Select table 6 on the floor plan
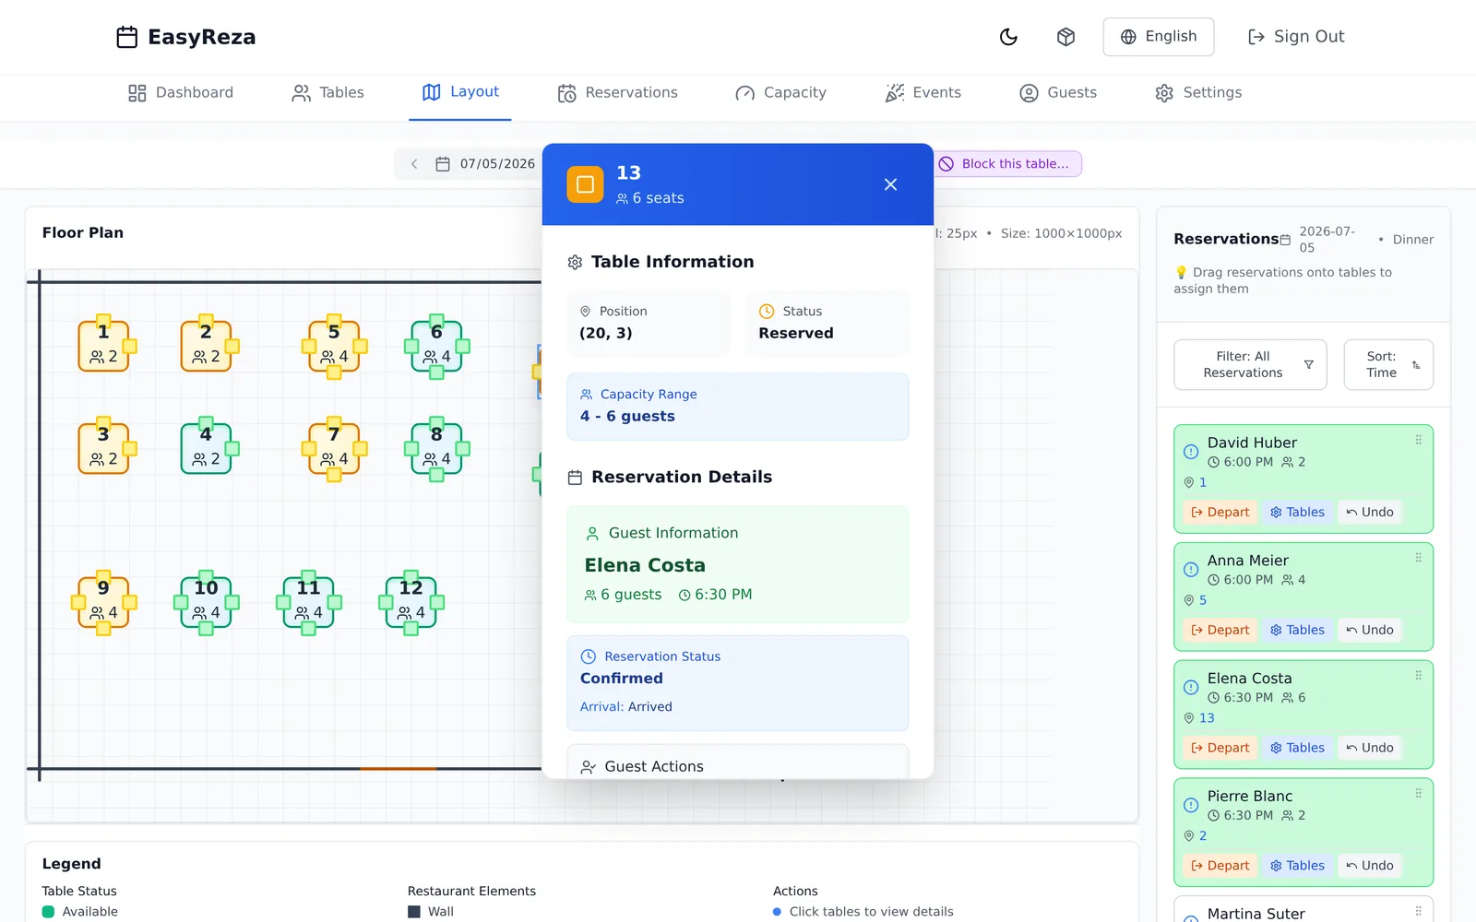Screen dimensions: 1476x922 pos(436,346)
